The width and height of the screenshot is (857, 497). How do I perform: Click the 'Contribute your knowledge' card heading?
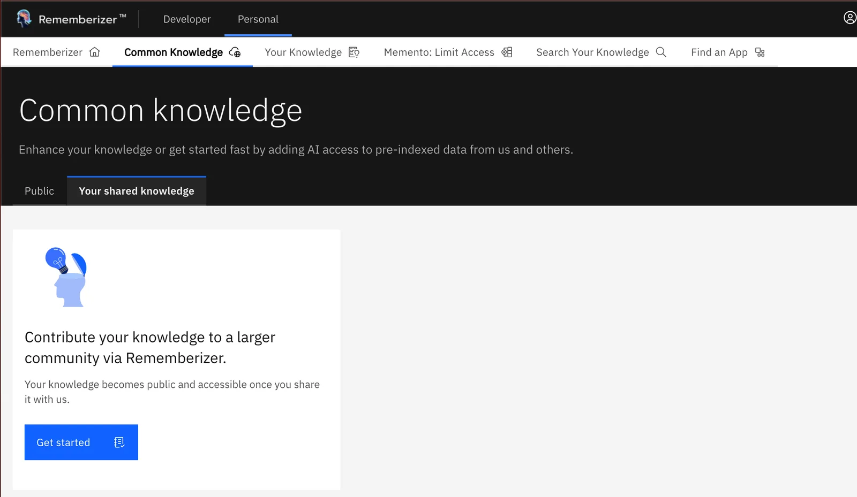[150, 347]
